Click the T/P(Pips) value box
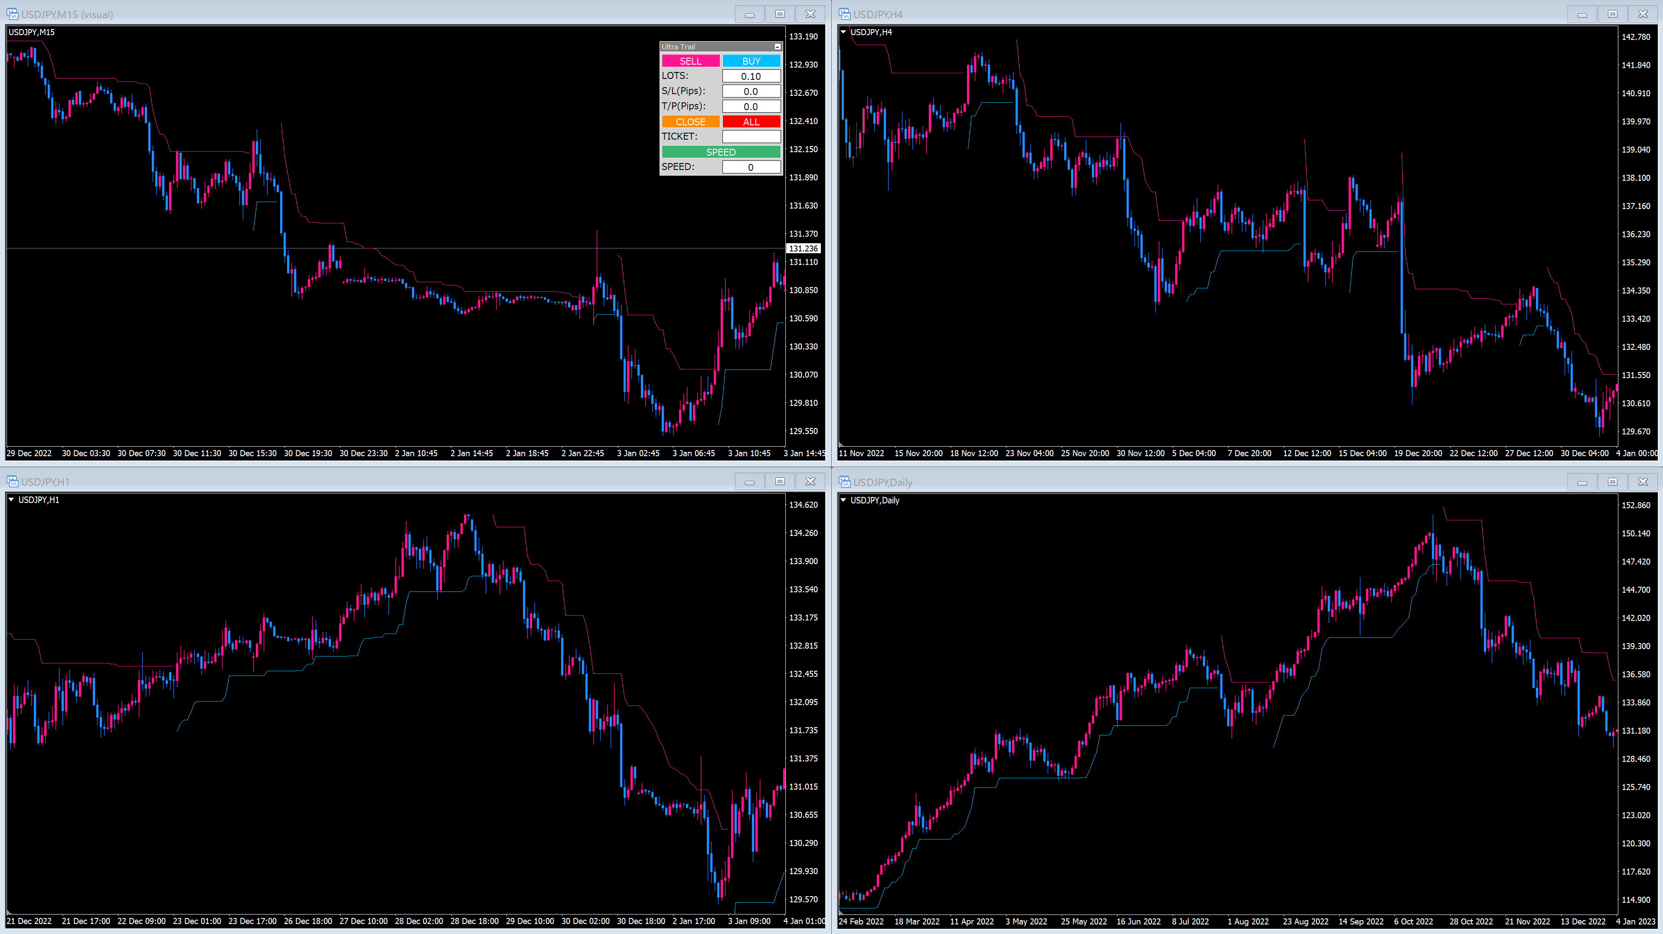Screen dimensions: 1663x934 (751, 107)
